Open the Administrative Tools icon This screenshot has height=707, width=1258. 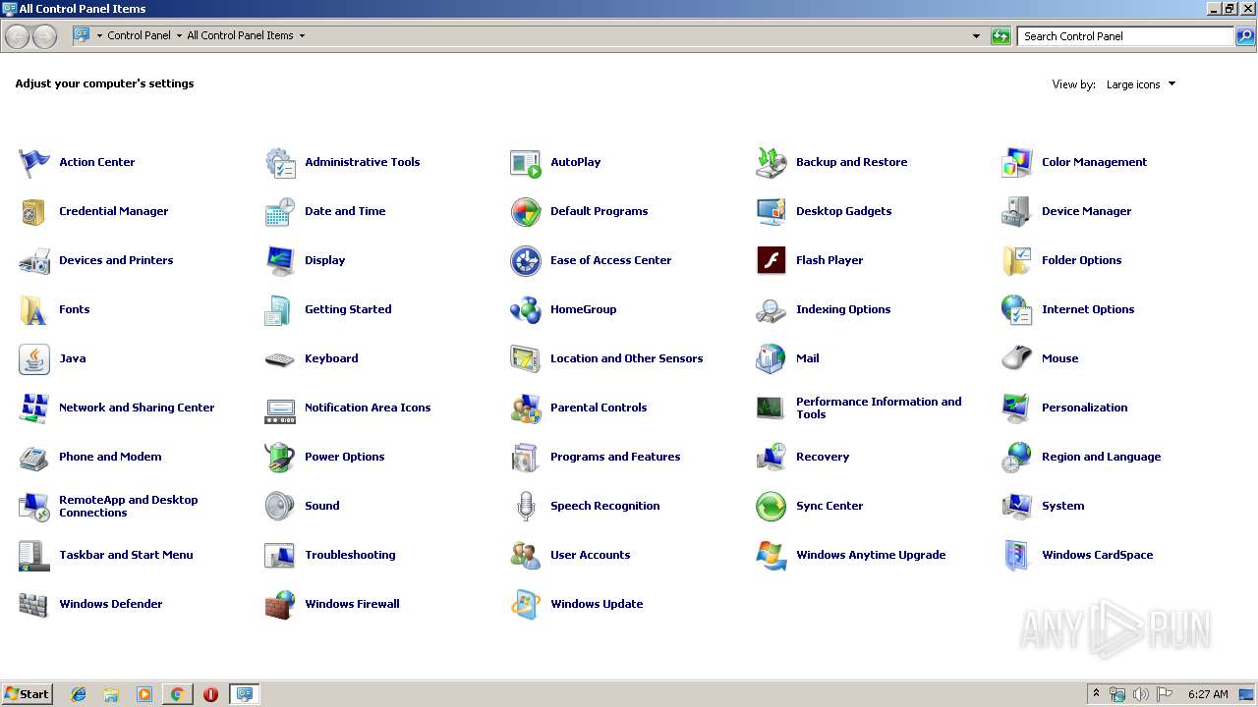280,162
